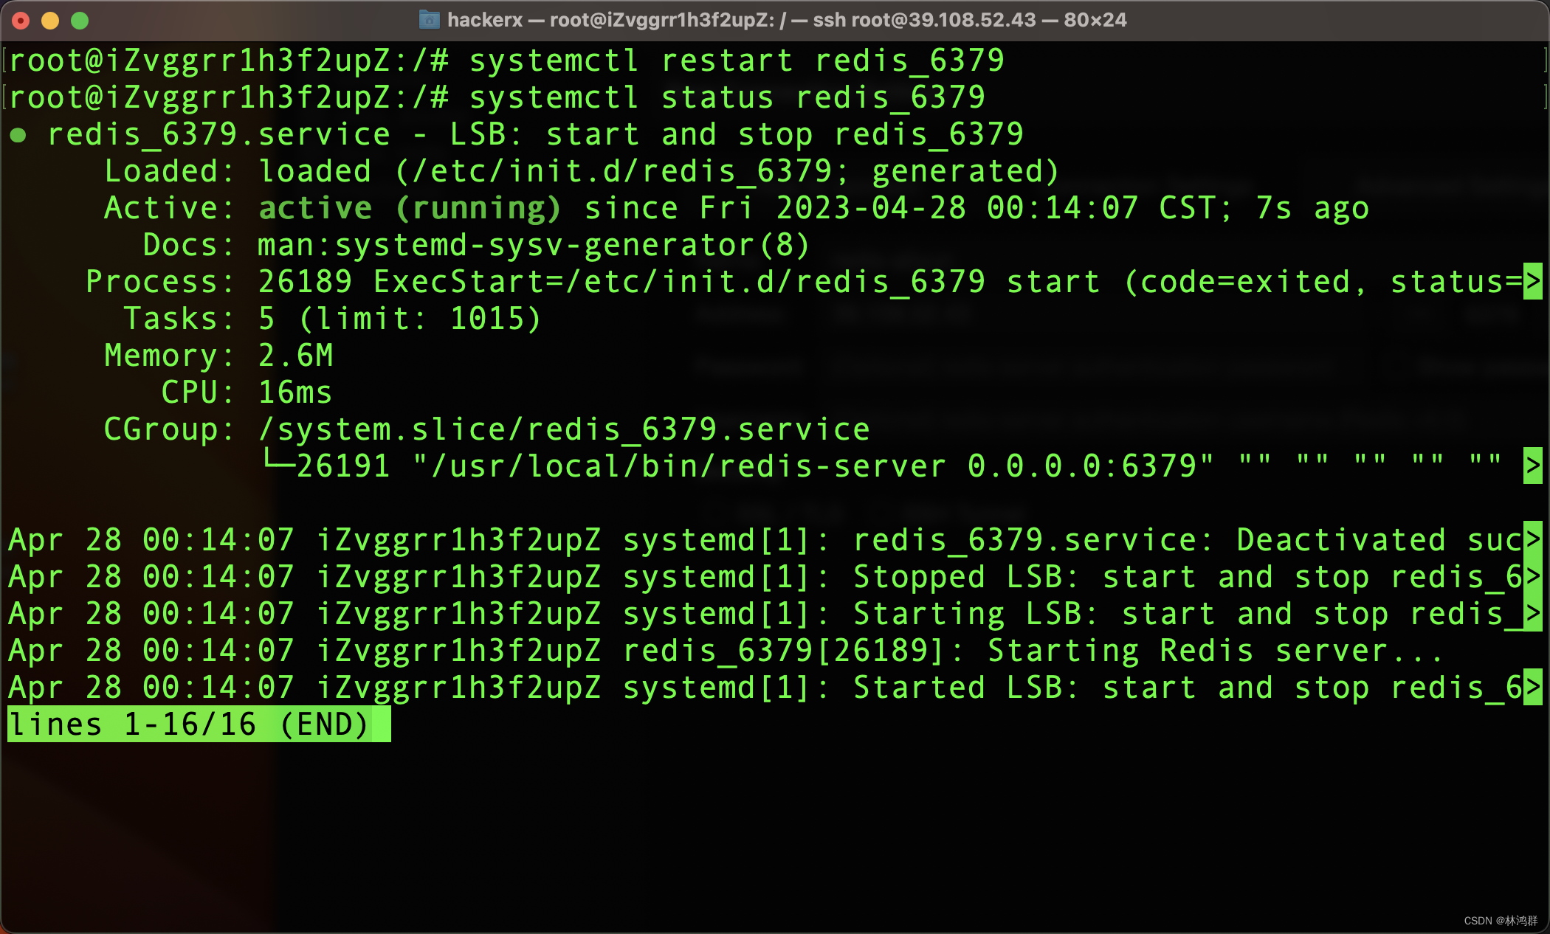Viewport: 1550px width, 934px height.
Task: Click the window title text 'hackerx'
Action: (x=484, y=20)
